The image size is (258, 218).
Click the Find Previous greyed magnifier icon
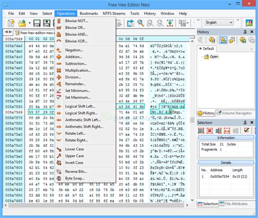point(150,23)
